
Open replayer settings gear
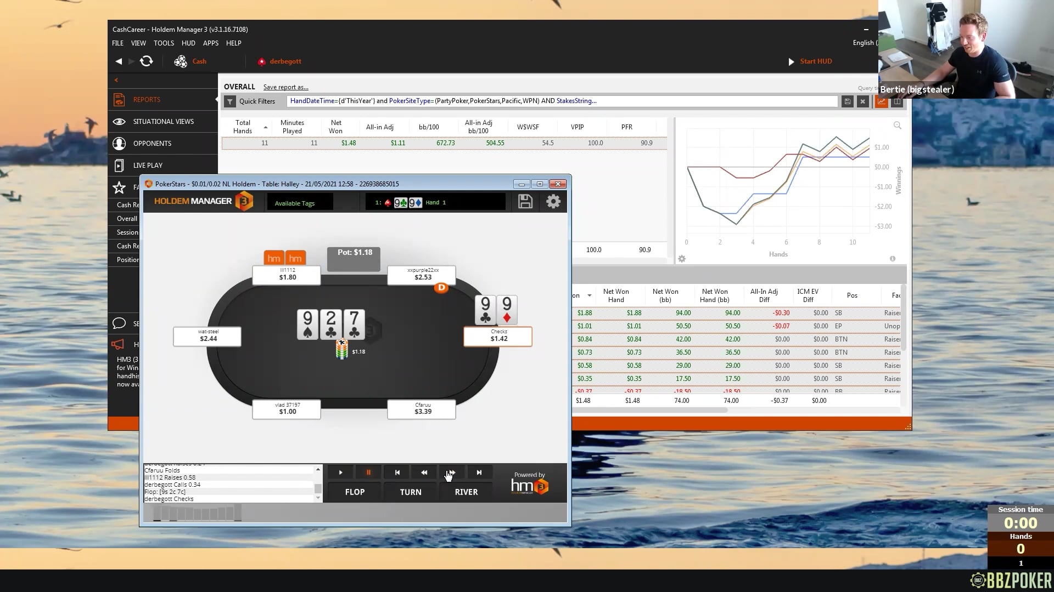tap(553, 202)
